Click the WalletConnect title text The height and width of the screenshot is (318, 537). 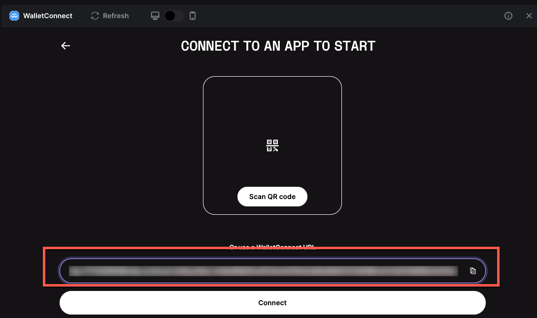pos(48,16)
